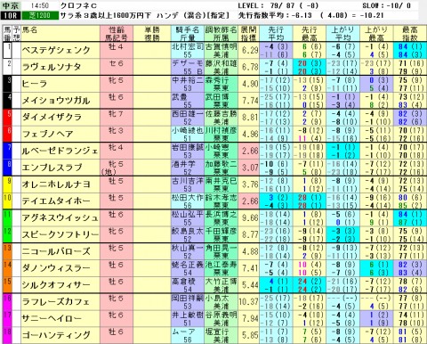Click the 展開指標 value 10.37

pyautogui.click(x=248, y=301)
